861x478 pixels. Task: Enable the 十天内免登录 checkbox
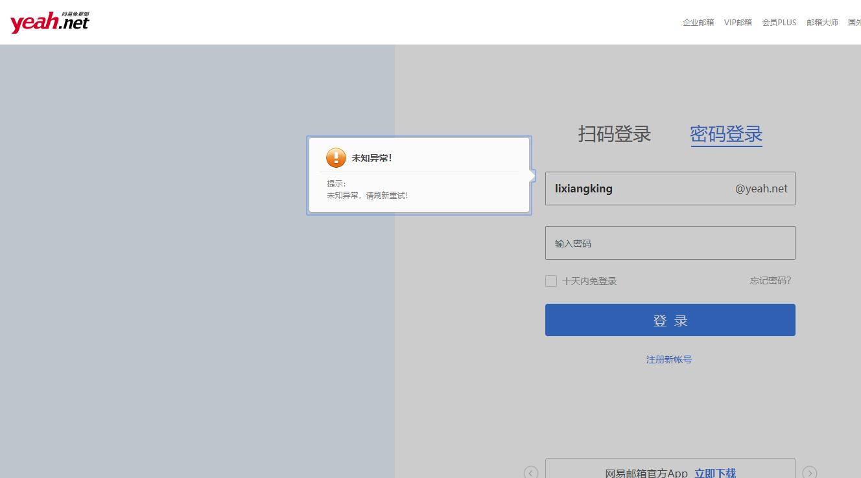pyautogui.click(x=550, y=280)
